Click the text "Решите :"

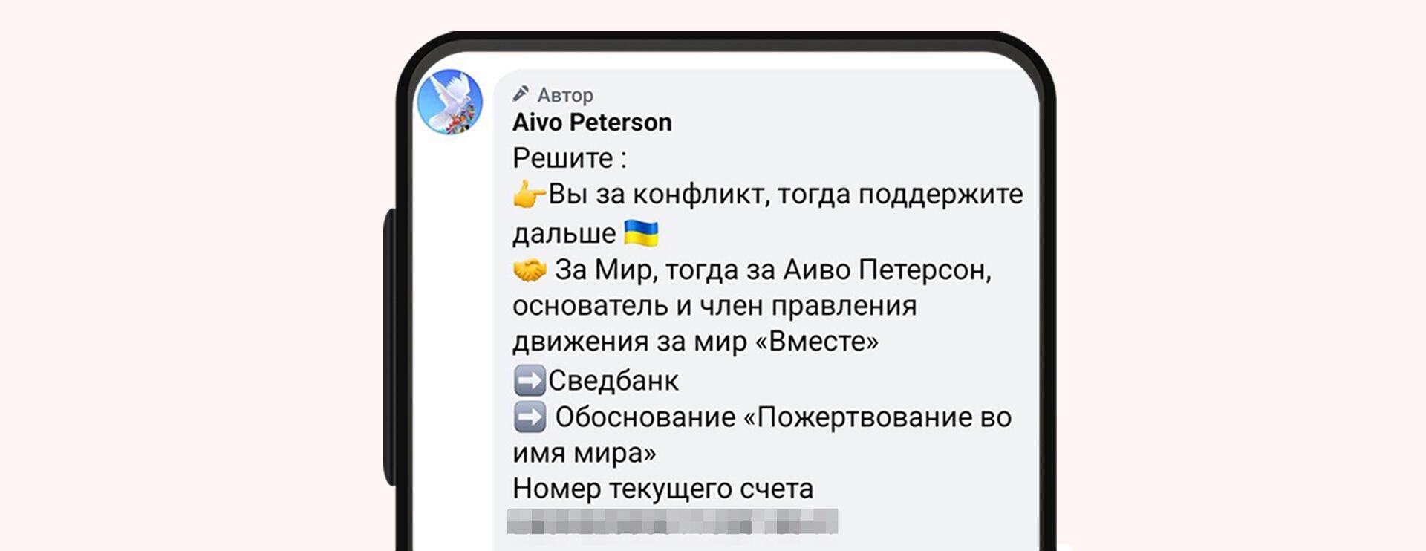570,158
